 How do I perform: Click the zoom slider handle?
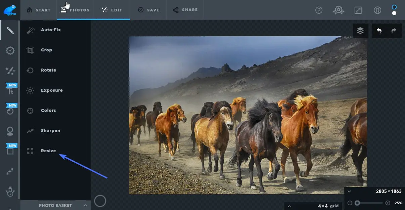point(357,203)
